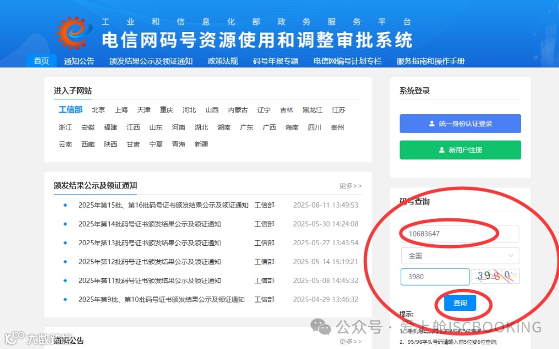Screen dimensions: 559x349
Task: Open the 福建 sub-site
Action: pos(111,128)
